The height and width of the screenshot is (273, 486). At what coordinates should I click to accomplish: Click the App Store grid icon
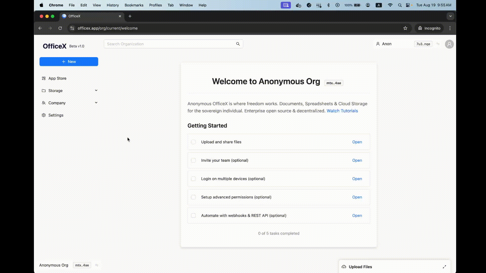[x=44, y=78]
